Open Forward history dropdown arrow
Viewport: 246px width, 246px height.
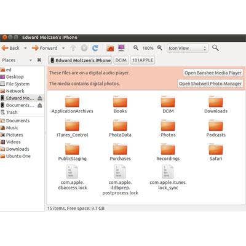(63, 49)
